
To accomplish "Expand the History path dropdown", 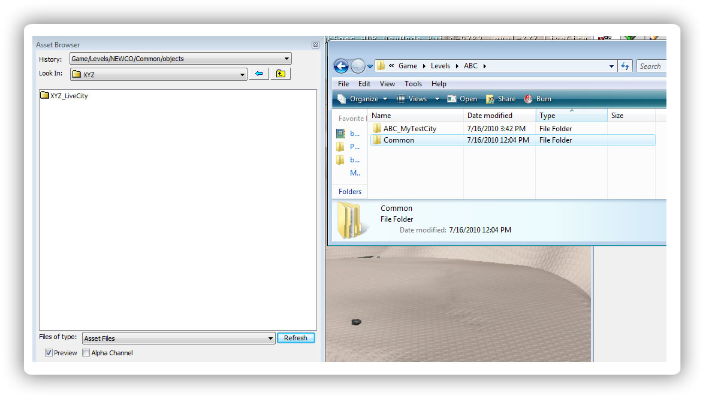I will tap(286, 59).
